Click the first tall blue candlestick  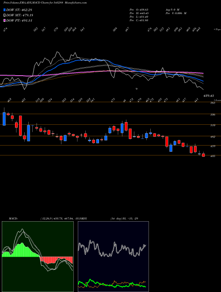(x=4, y=119)
